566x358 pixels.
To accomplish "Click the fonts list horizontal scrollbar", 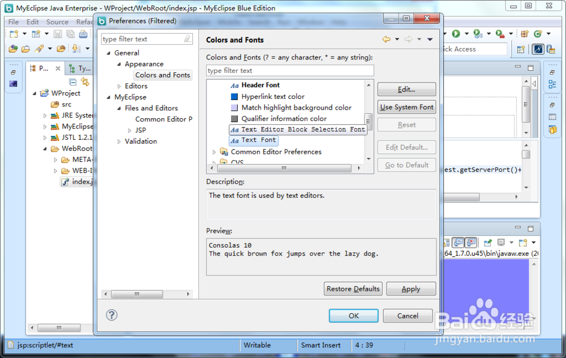I will coord(285,168).
